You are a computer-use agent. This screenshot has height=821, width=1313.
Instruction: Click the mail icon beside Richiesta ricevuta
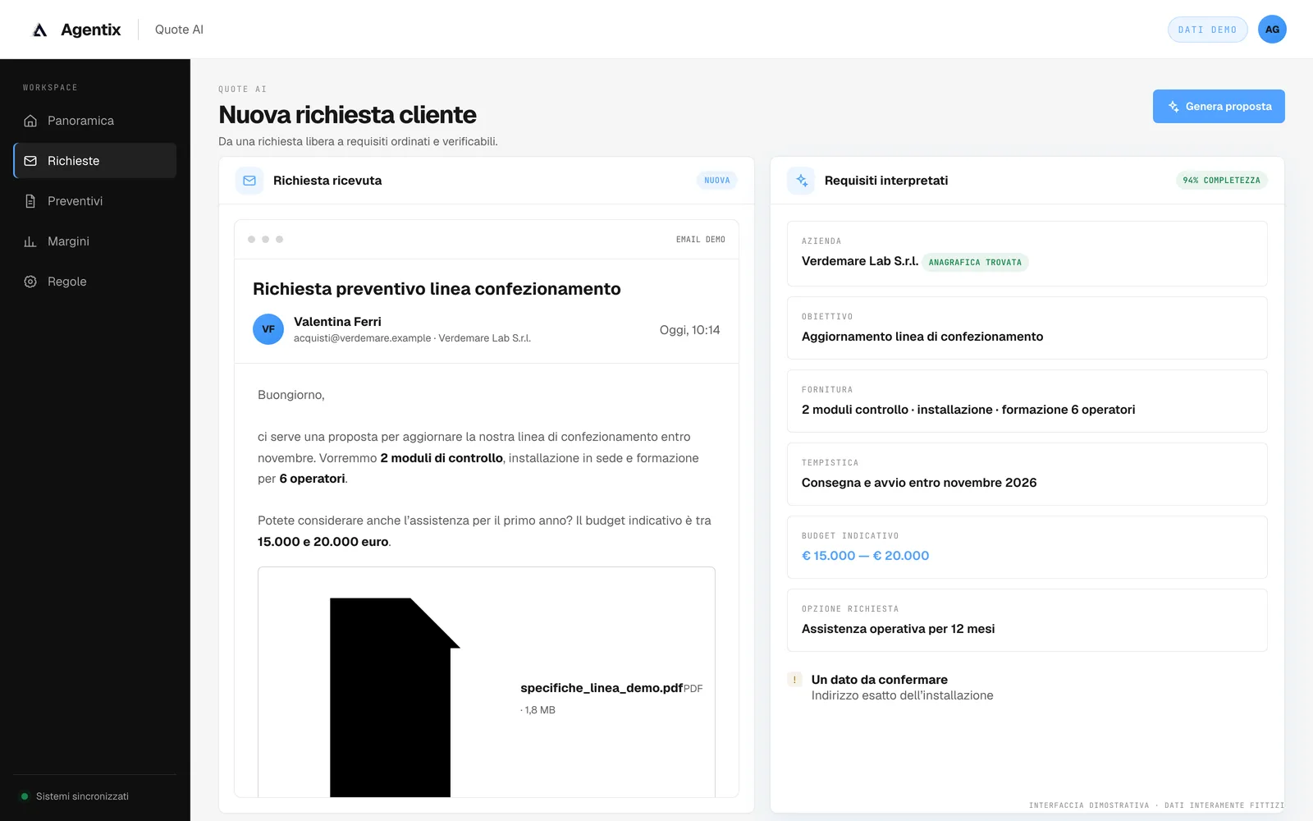pyautogui.click(x=249, y=181)
